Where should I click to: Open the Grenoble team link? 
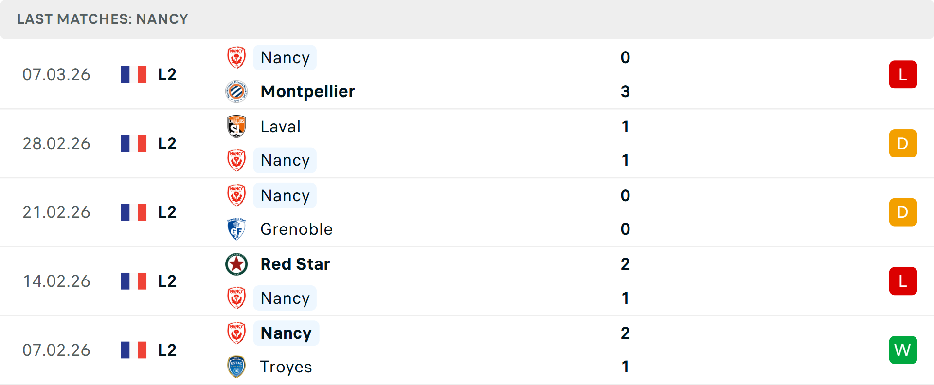(x=296, y=229)
